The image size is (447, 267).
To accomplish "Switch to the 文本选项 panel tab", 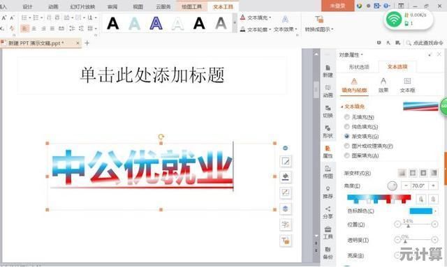I will (x=397, y=67).
